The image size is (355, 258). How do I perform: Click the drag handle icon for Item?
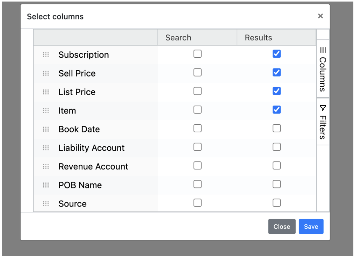tap(46, 111)
